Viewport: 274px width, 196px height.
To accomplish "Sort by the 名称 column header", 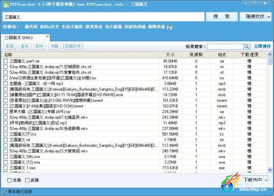I will pos(80,54).
